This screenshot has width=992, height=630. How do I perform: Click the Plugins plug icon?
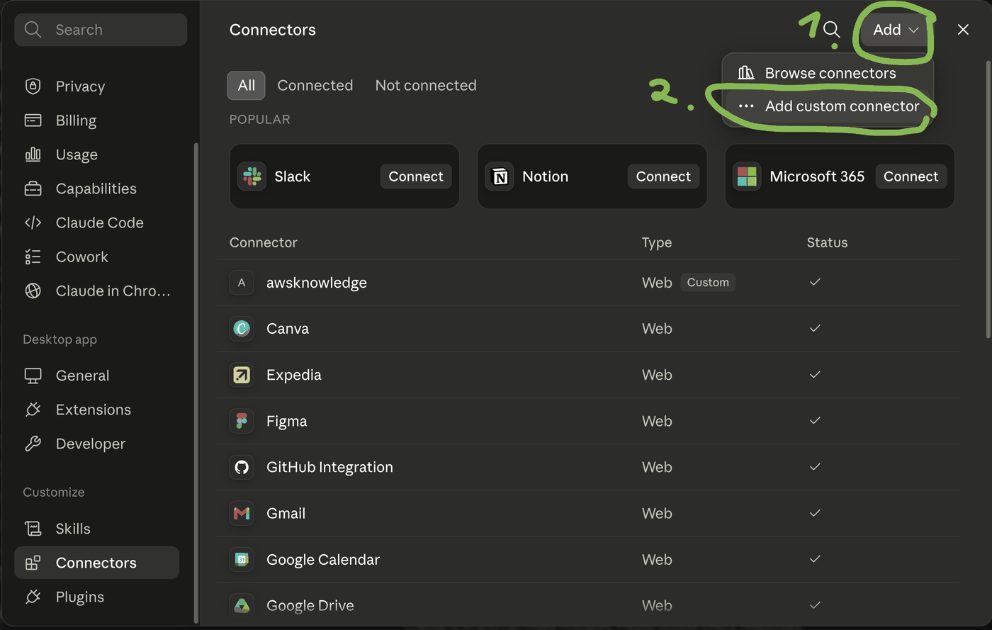point(33,597)
